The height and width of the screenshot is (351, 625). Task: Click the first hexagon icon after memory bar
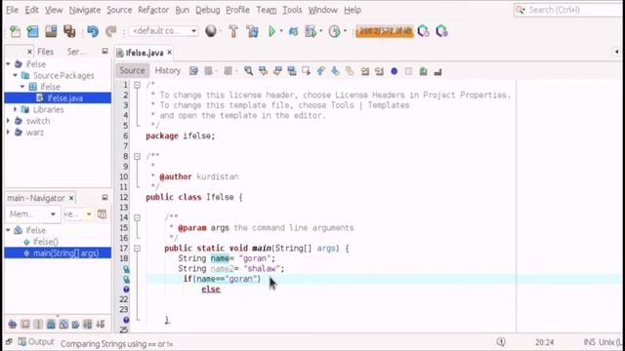pyautogui.click(x=423, y=31)
